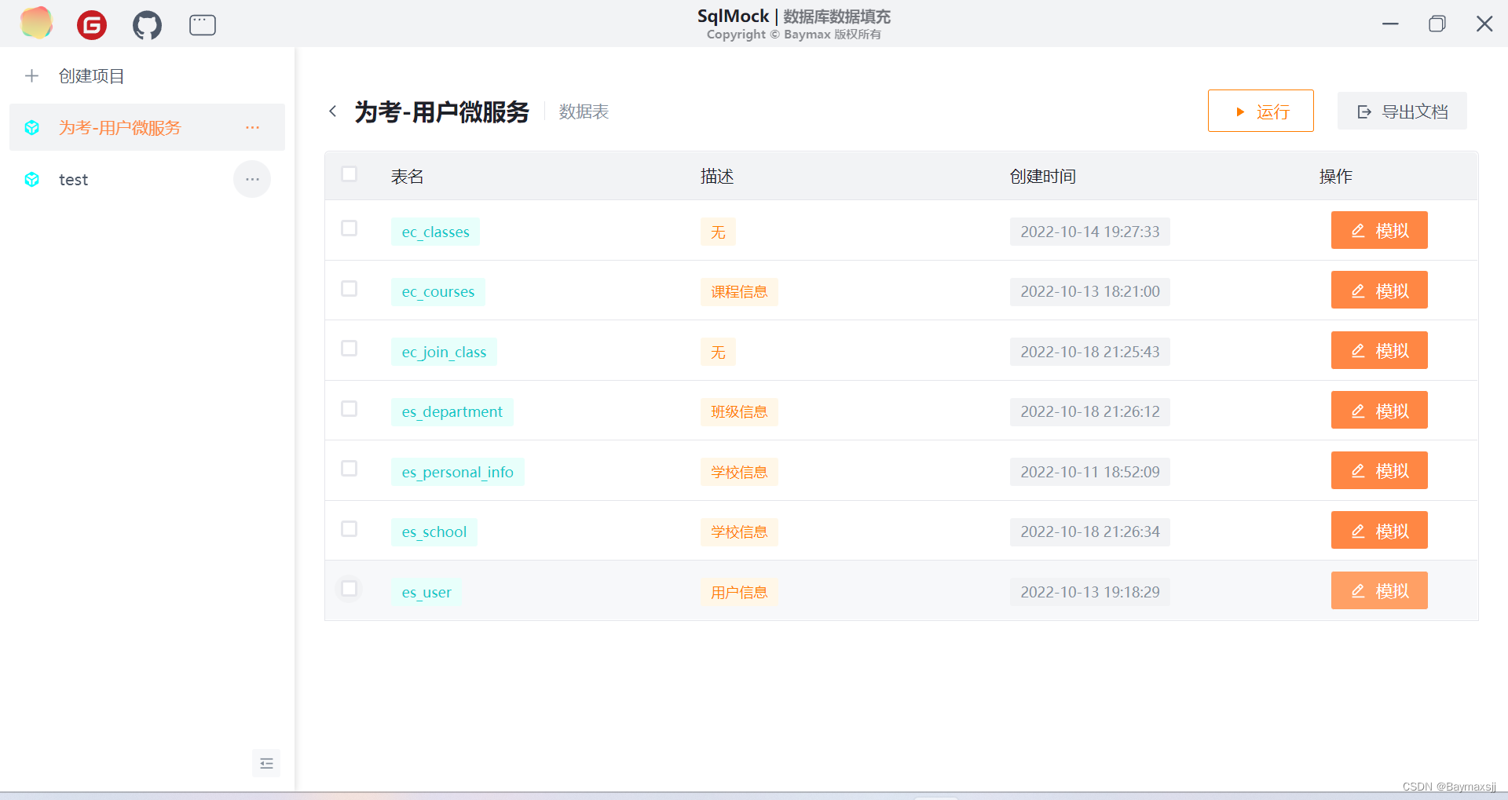The width and height of the screenshot is (1508, 800).
Task: Click 模拟 button for ec_courses
Action: 1379,290
